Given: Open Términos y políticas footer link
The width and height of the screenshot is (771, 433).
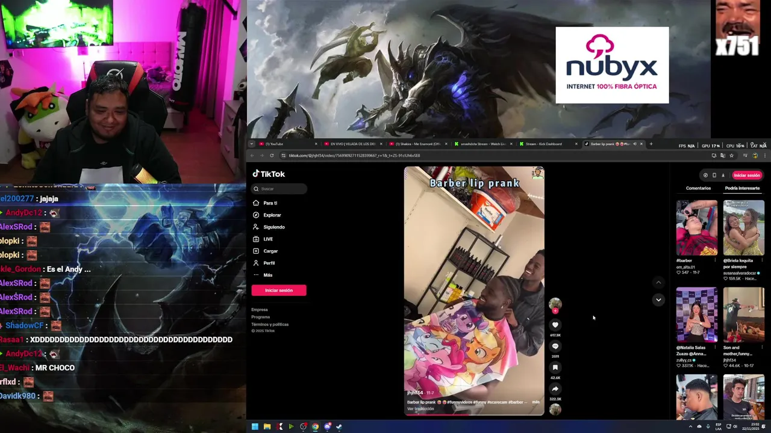Looking at the screenshot, I should pyautogui.click(x=270, y=324).
